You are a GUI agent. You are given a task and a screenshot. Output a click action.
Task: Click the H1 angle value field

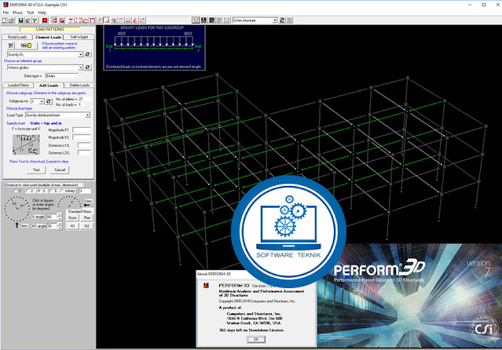coord(52,226)
